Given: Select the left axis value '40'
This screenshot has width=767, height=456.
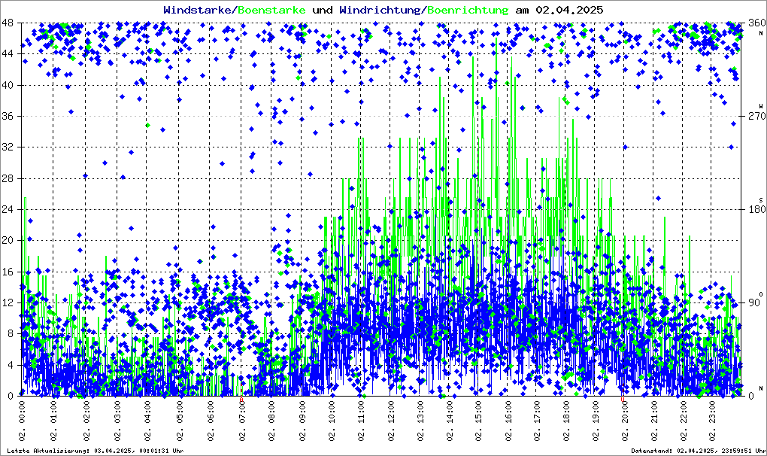Looking at the screenshot, I should [x=7, y=85].
